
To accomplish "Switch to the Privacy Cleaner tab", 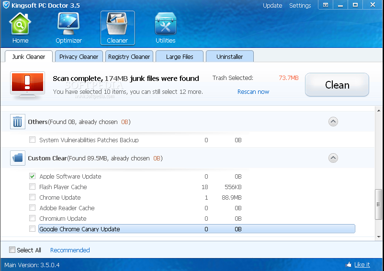I will click(79, 56).
